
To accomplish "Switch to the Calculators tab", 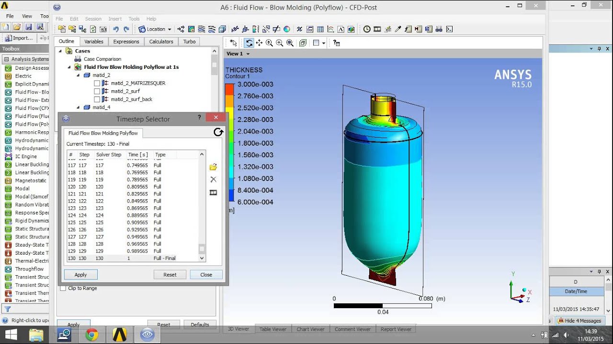I will [x=161, y=42].
